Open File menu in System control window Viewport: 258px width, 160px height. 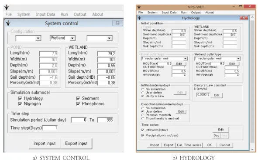click(9, 14)
